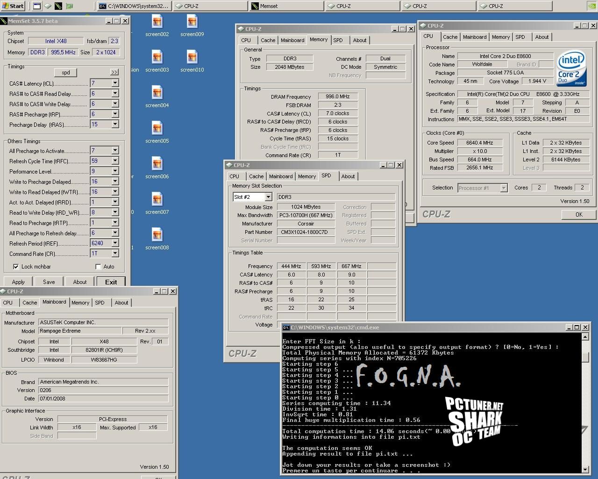Click the cmd.exe window title icon

point(286,327)
